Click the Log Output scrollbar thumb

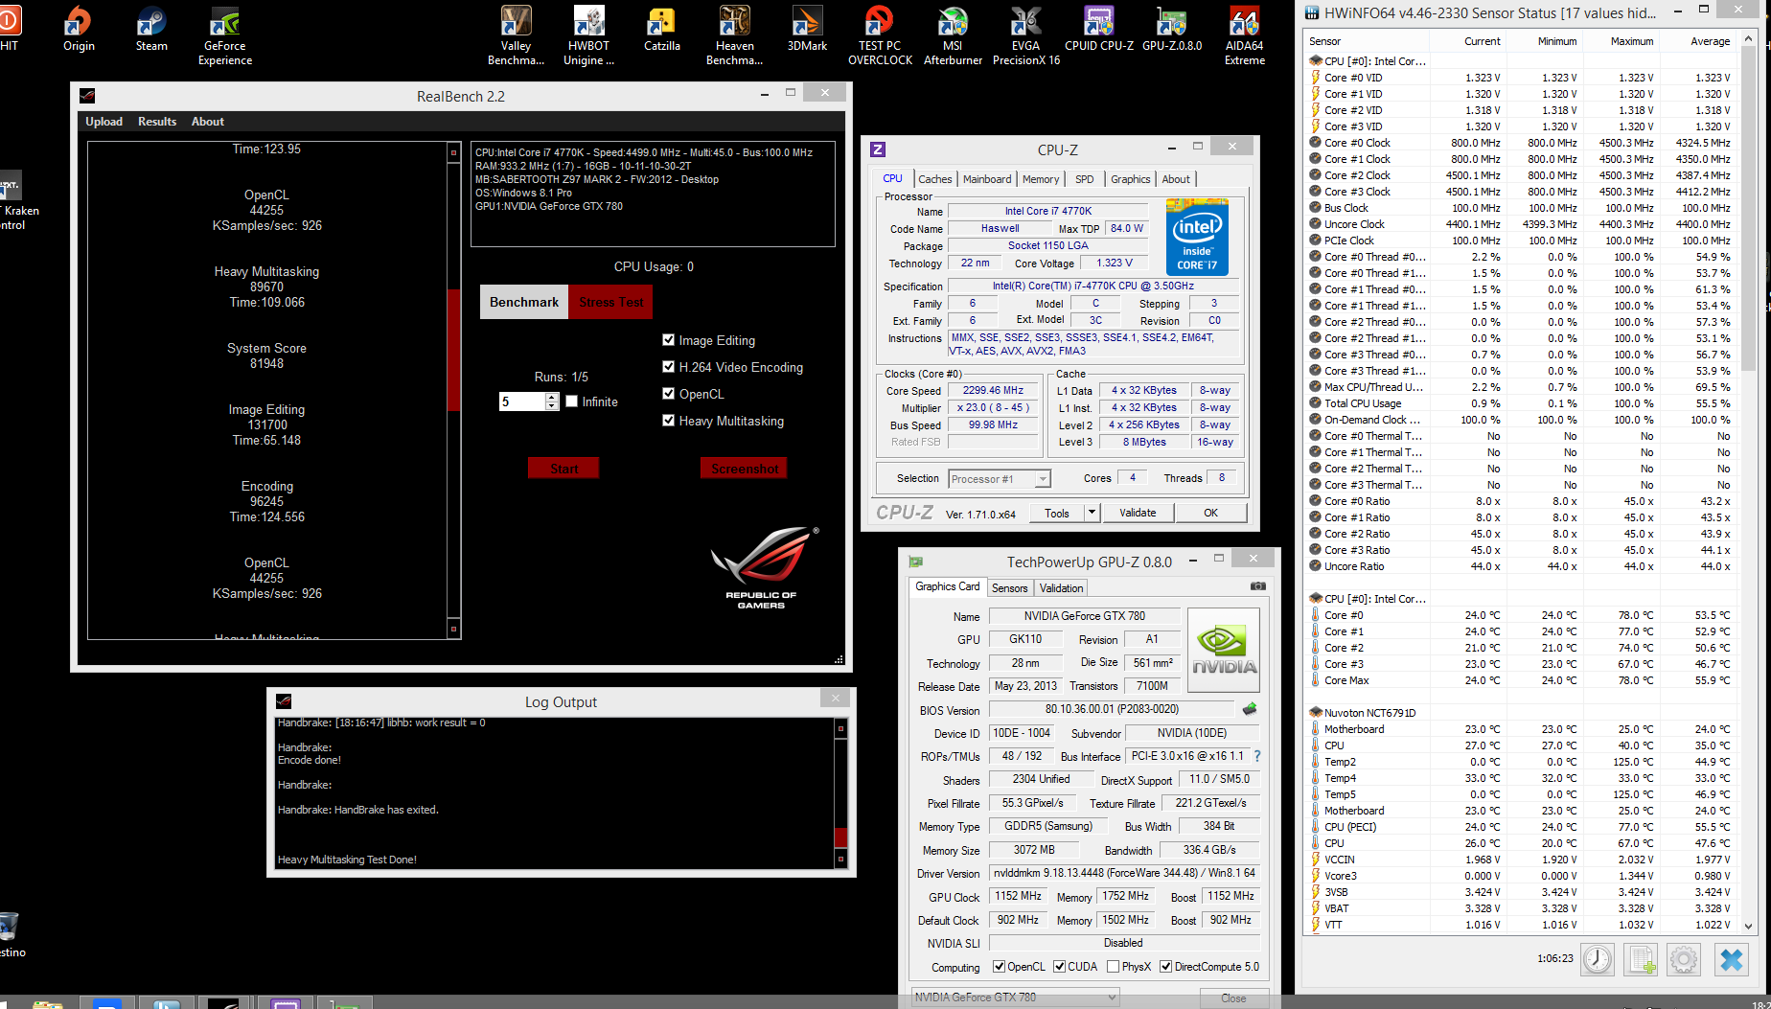840,837
